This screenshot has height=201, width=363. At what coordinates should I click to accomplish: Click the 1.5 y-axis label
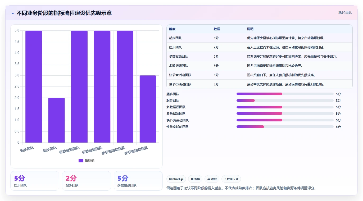pos(17,109)
